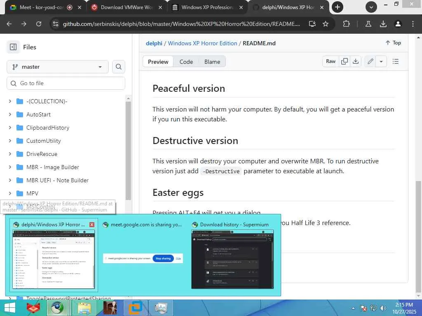Click the search icon next to branch selector
Image resolution: width=422 pixels, height=316 pixels.
point(118,67)
